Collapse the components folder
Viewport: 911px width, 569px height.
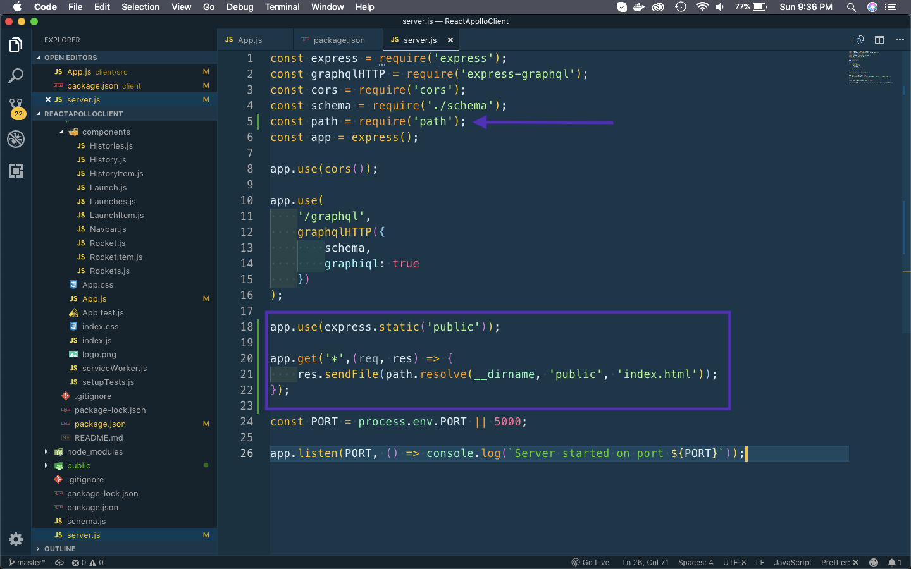click(x=105, y=132)
